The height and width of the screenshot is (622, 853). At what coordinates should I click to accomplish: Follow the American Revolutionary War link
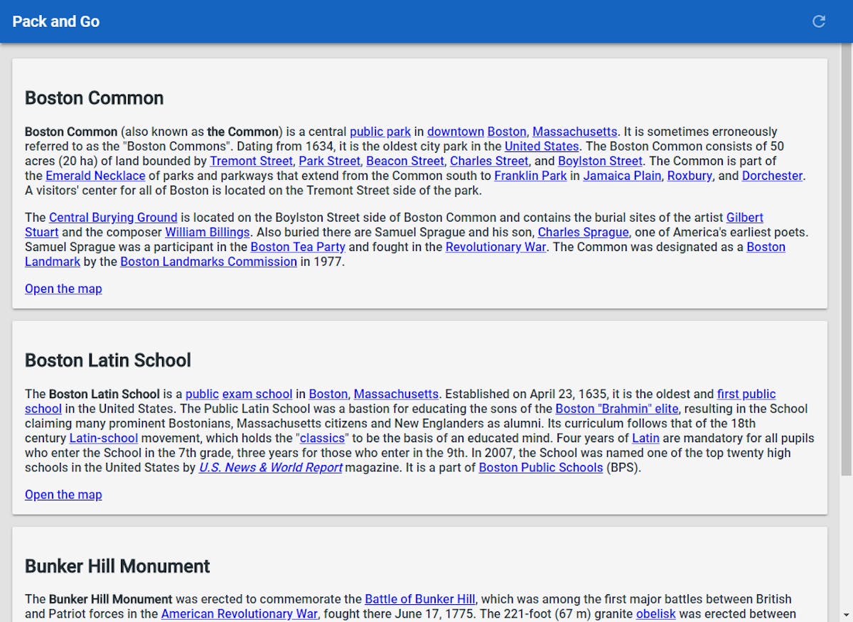click(x=240, y=614)
